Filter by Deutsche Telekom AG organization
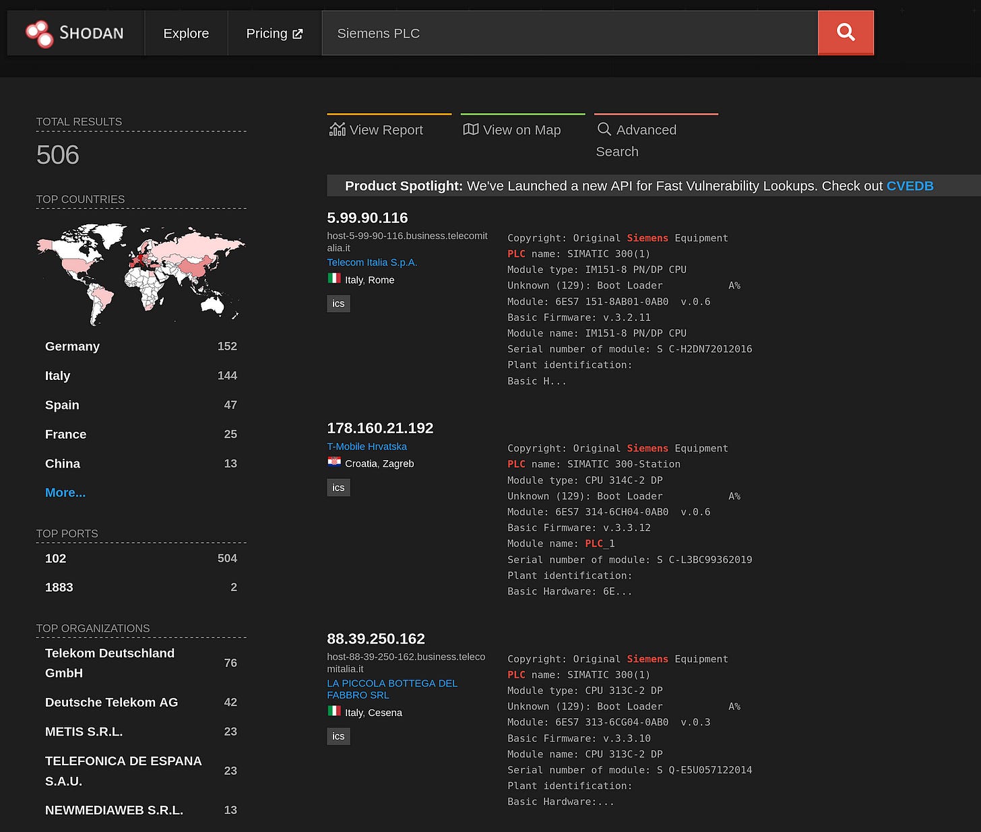Viewport: 981px width, 832px height. 141,702
